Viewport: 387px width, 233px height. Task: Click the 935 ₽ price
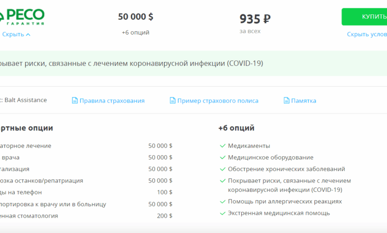click(x=255, y=19)
